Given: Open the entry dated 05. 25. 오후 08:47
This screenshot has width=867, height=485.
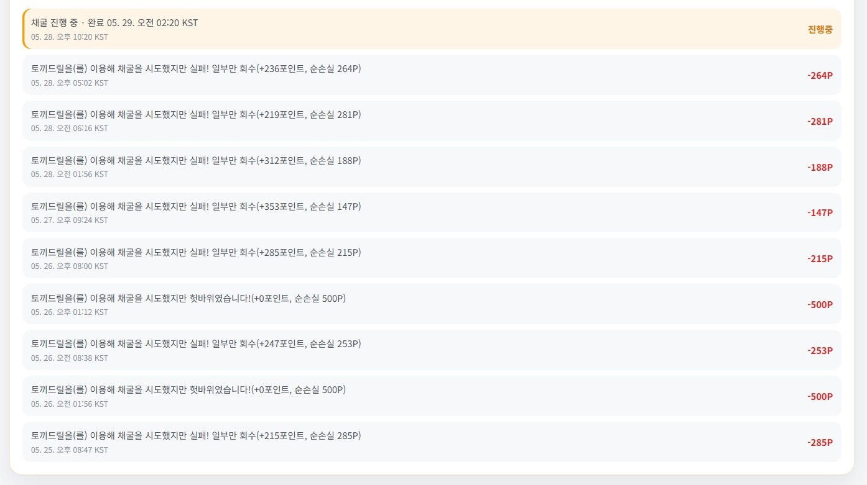Looking at the screenshot, I should click(x=432, y=442).
